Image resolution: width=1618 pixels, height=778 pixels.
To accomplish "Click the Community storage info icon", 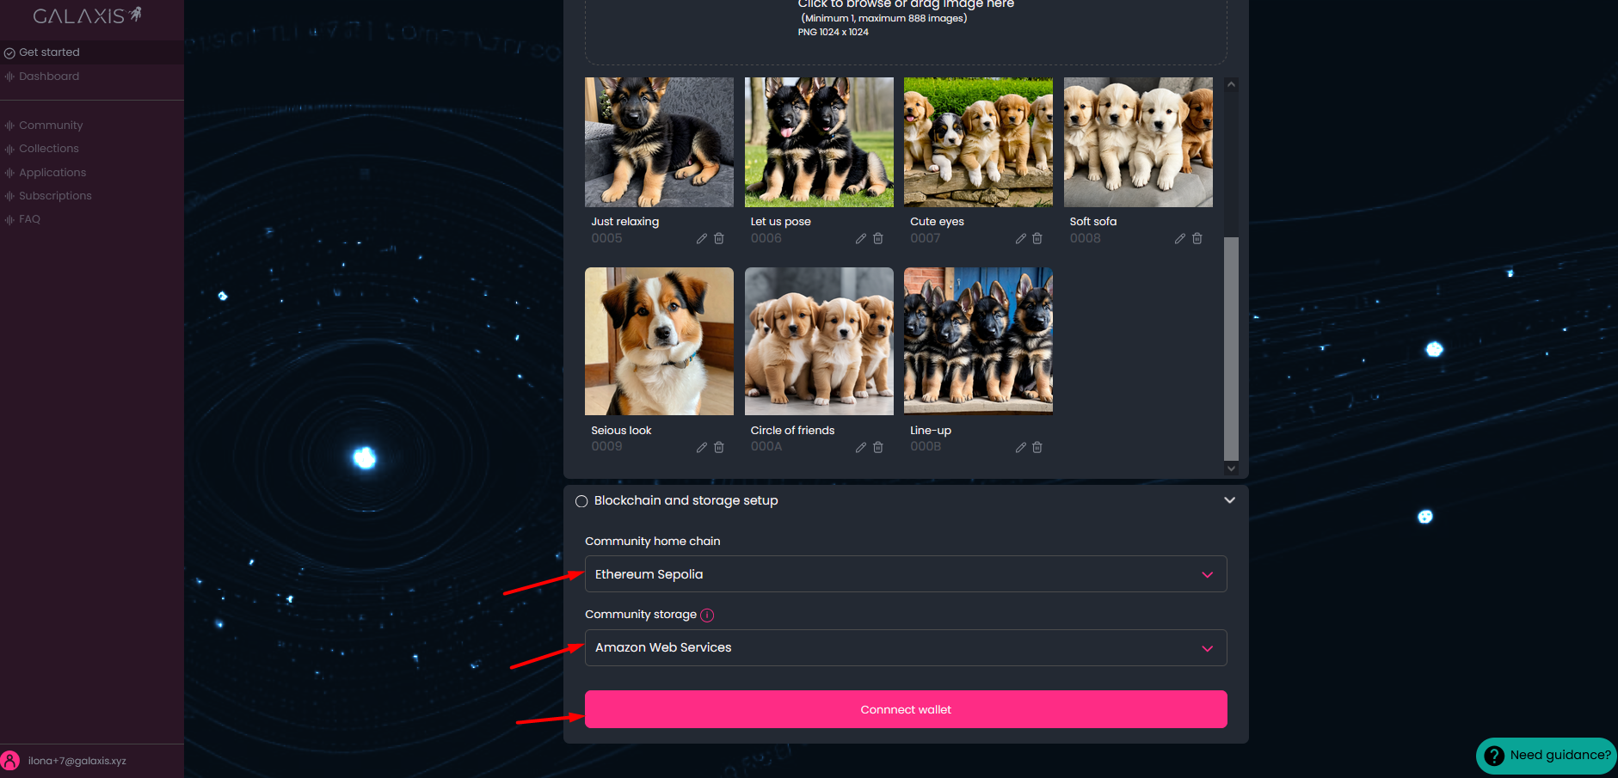I will (707, 616).
